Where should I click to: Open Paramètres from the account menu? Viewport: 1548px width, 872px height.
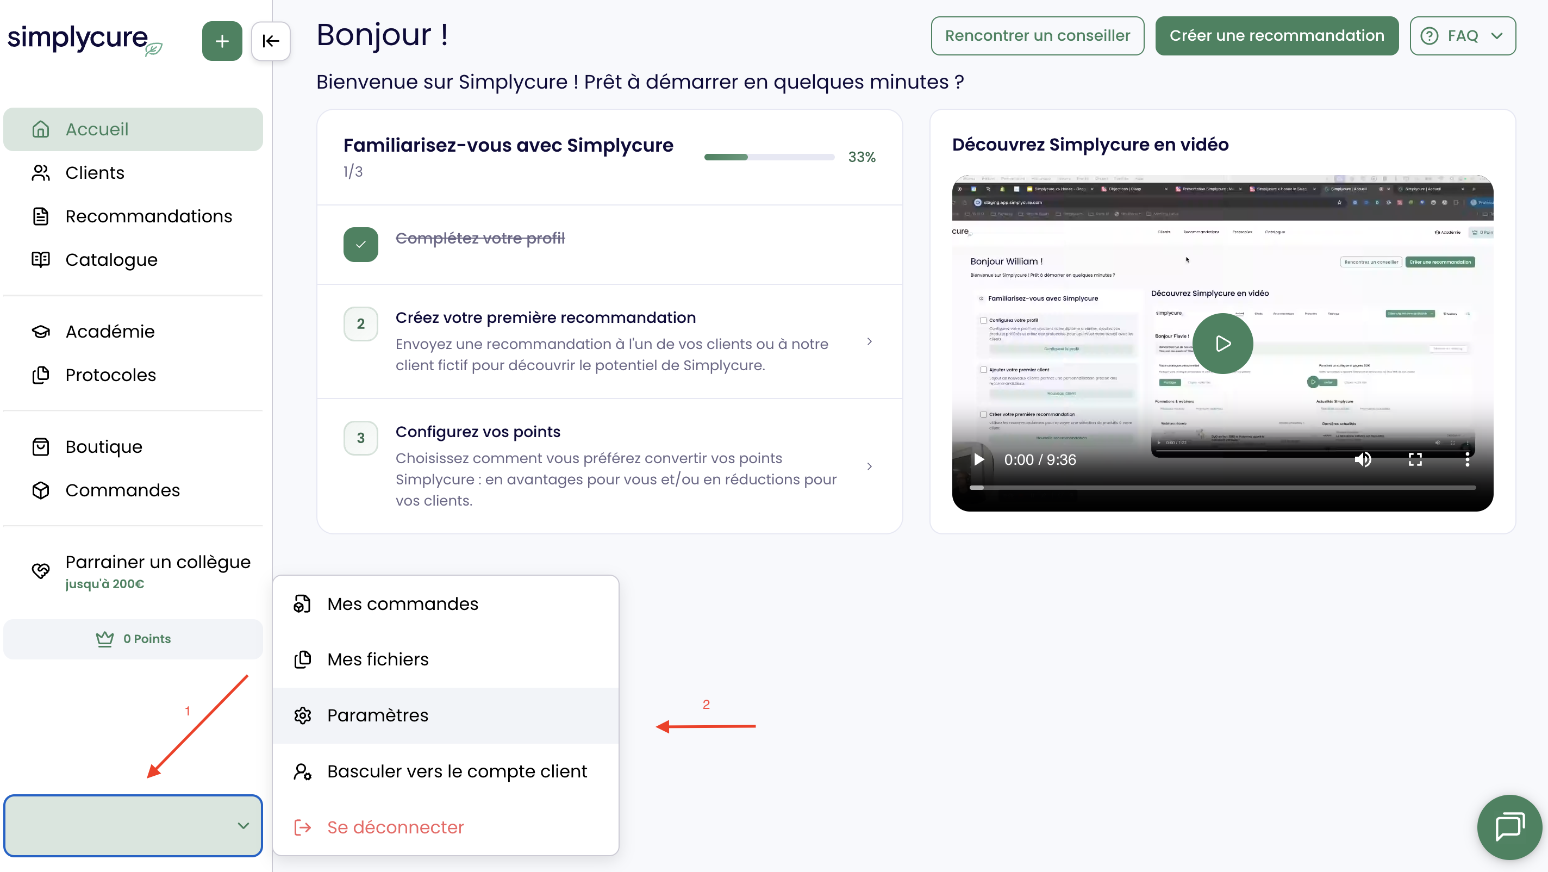(445, 716)
